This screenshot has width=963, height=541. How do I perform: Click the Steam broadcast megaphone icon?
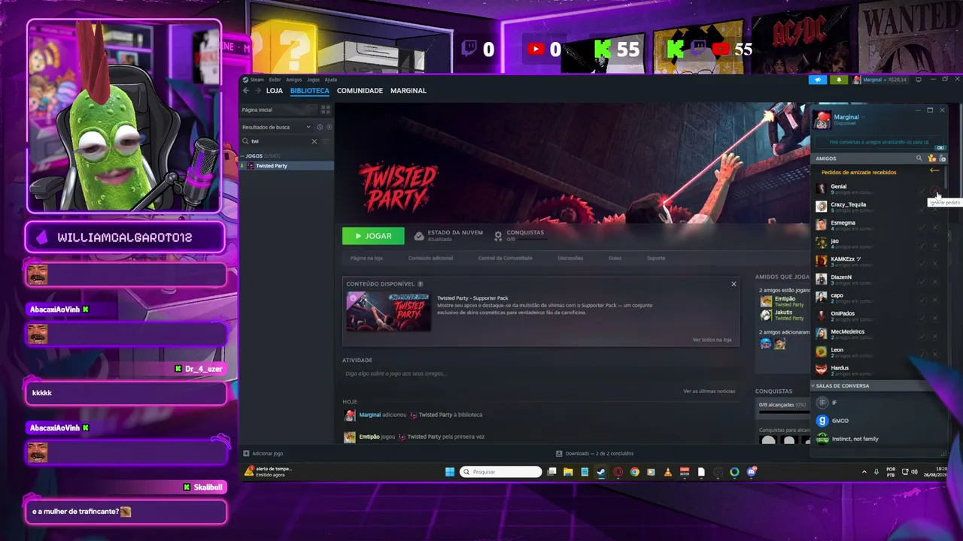(x=819, y=80)
